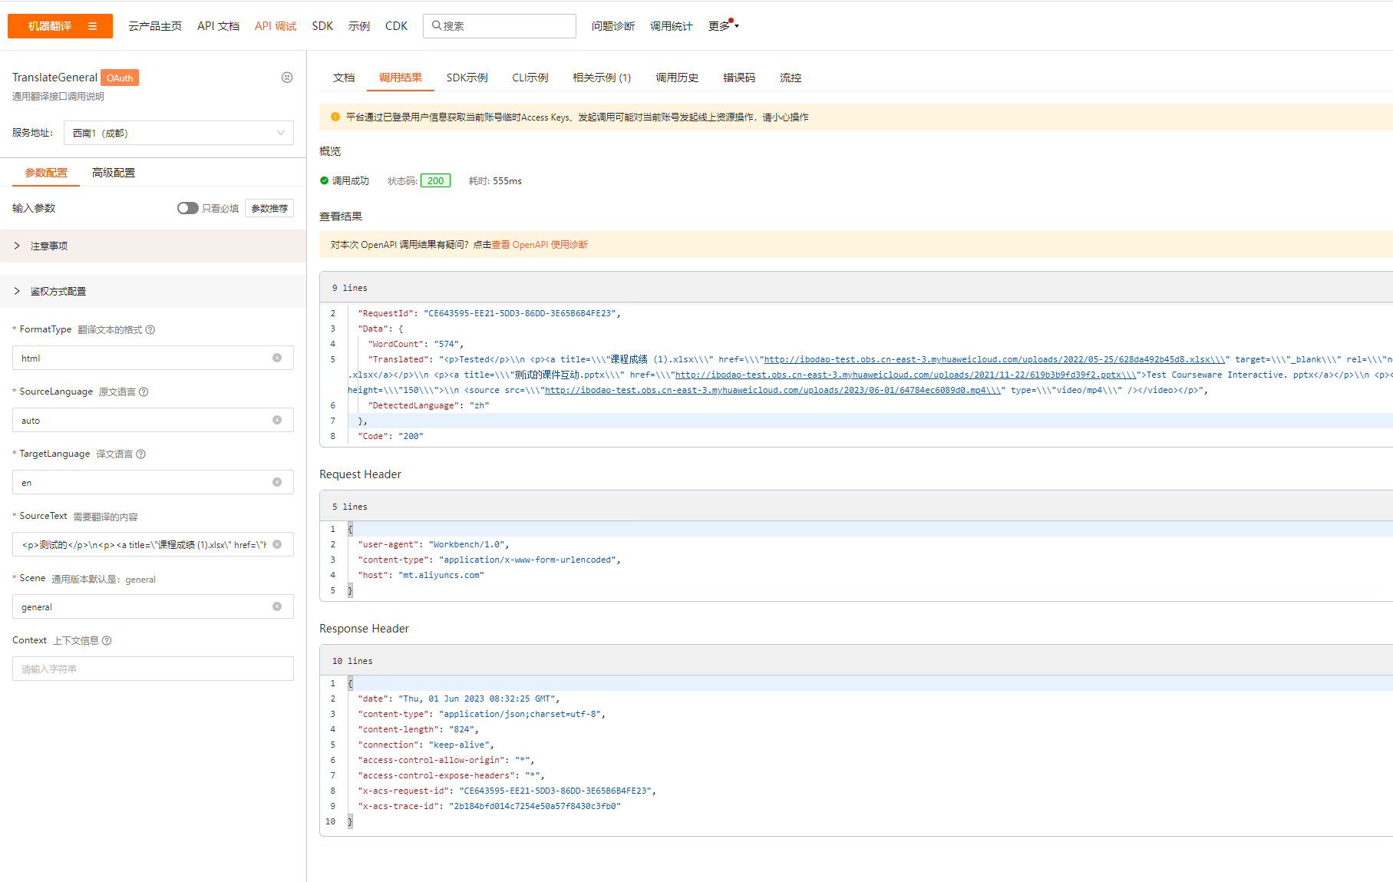Expand the 鉴权方式配置 section
Screen dimensions: 1393x882
click(x=153, y=291)
